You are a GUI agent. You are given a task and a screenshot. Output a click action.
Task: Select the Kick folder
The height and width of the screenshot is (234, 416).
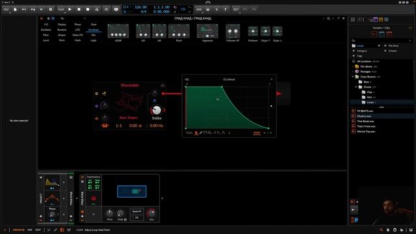click(369, 97)
